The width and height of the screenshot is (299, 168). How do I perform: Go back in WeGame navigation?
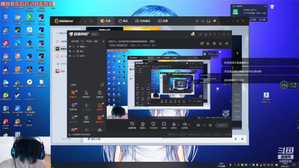click(85, 21)
